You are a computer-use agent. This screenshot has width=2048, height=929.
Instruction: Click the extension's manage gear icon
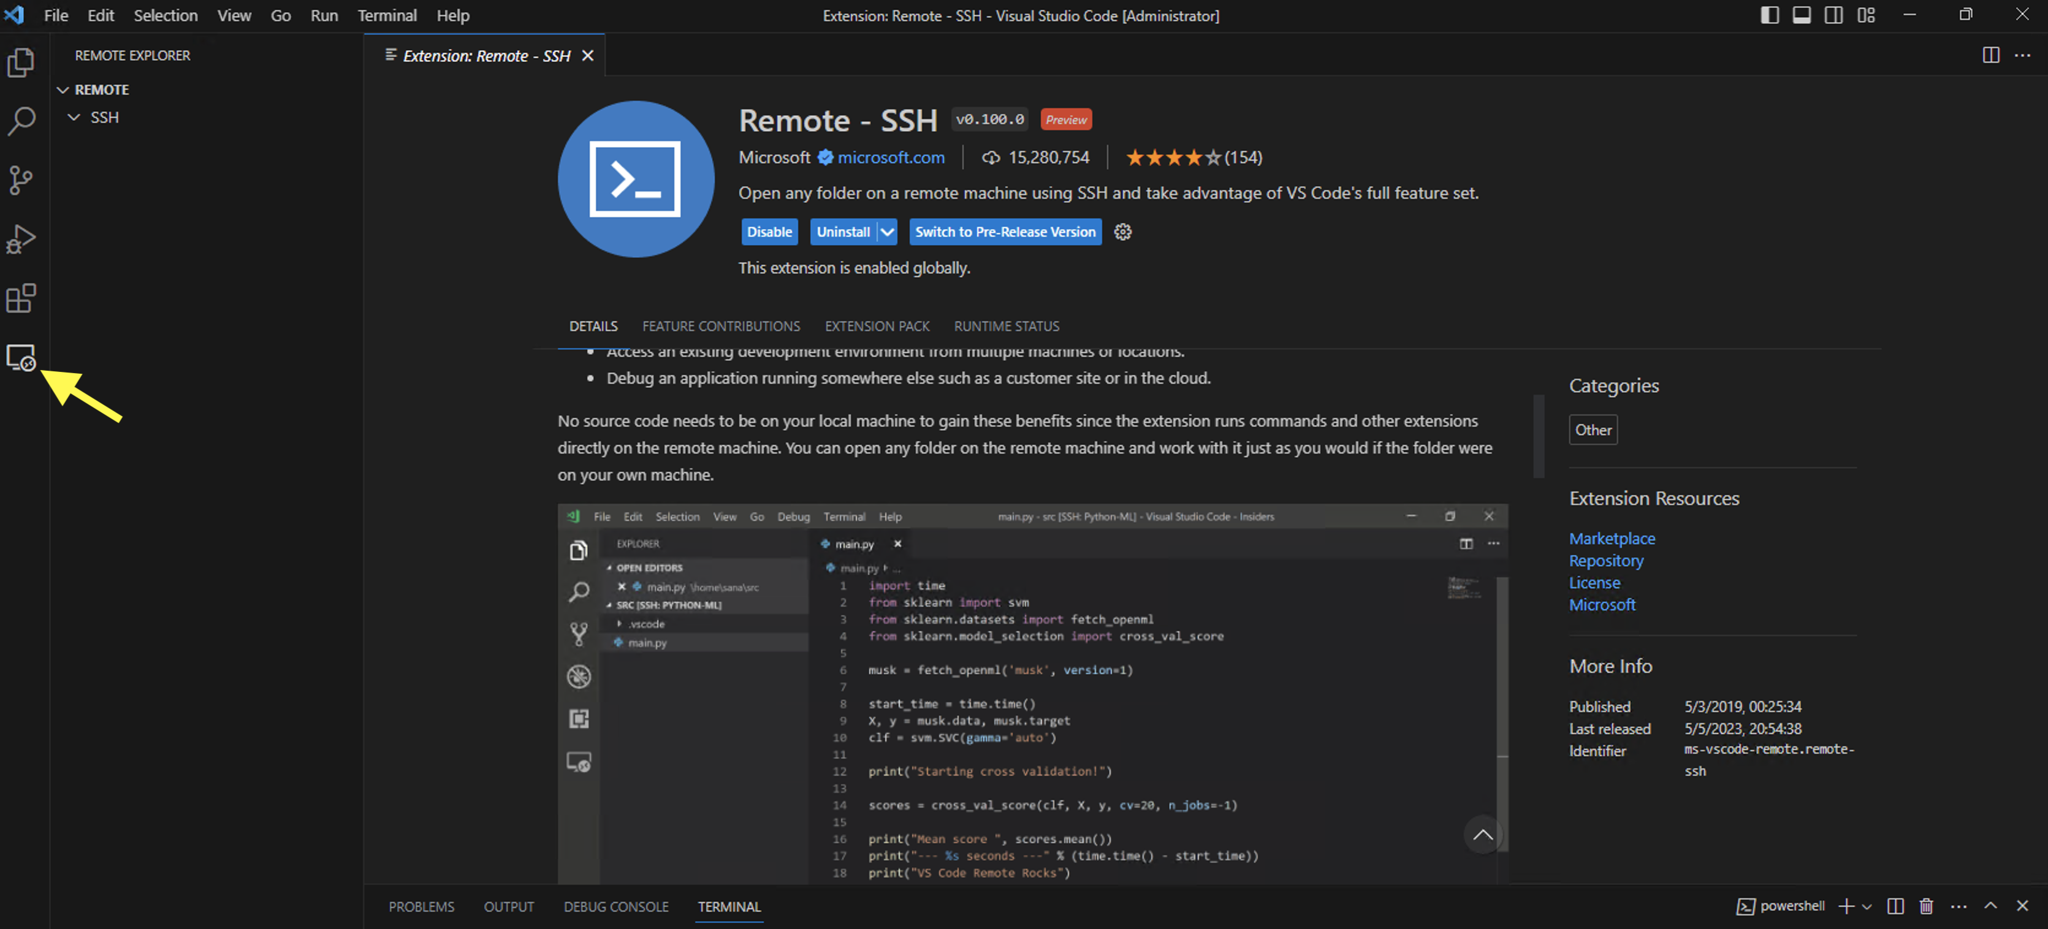(x=1122, y=232)
